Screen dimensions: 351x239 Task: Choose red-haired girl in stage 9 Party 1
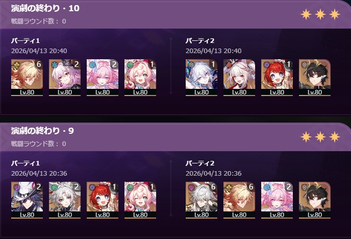[103, 200]
